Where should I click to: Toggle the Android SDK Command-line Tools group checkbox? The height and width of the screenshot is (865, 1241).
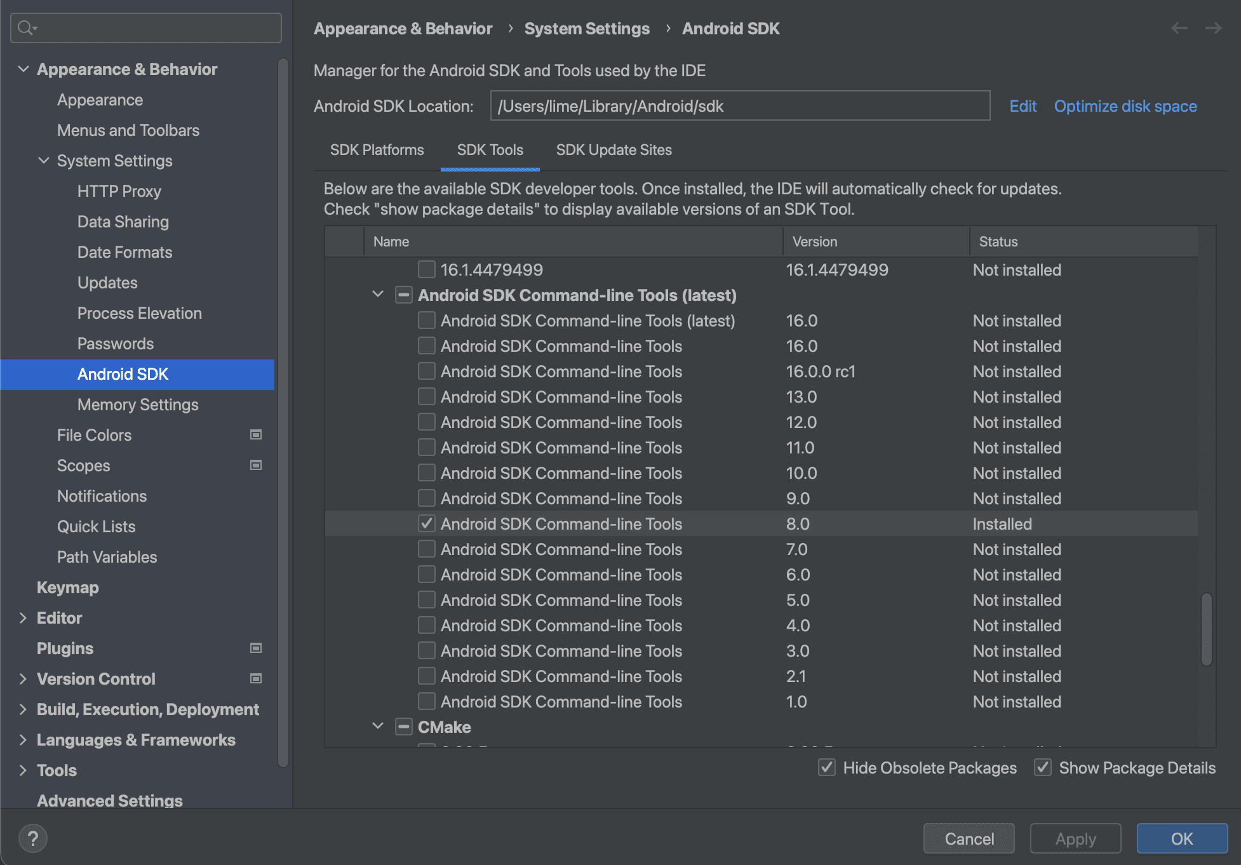(404, 295)
